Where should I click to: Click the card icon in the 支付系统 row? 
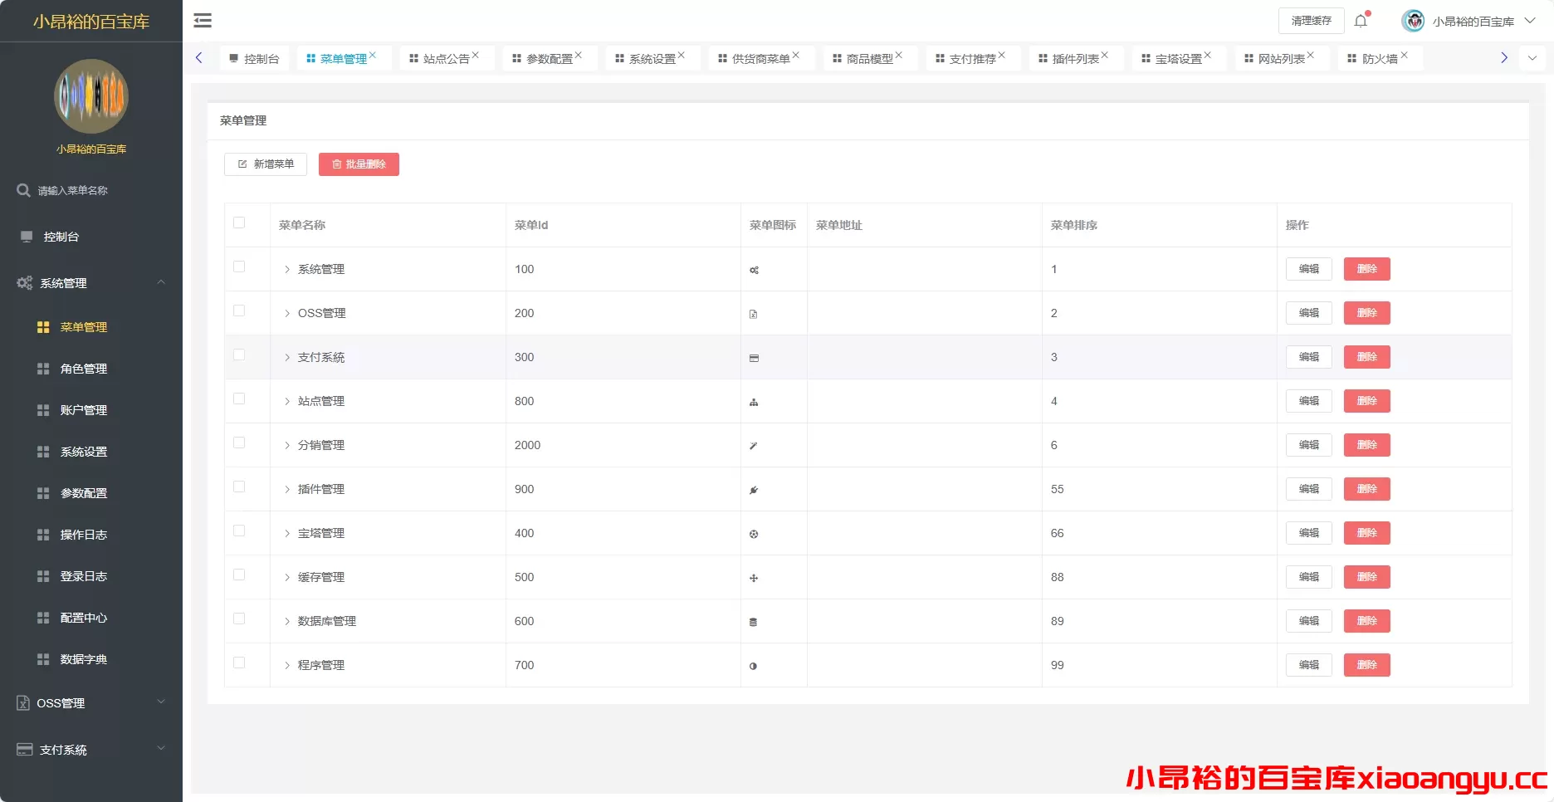[x=753, y=357]
